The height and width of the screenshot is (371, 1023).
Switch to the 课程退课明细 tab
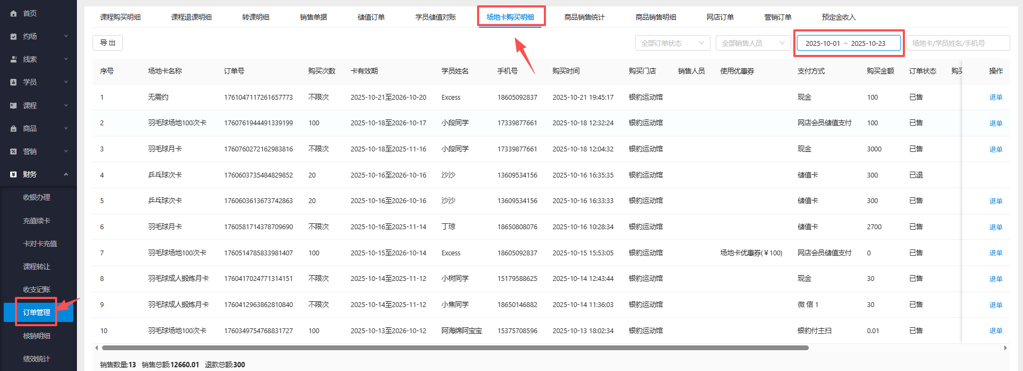[x=191, y=17]
